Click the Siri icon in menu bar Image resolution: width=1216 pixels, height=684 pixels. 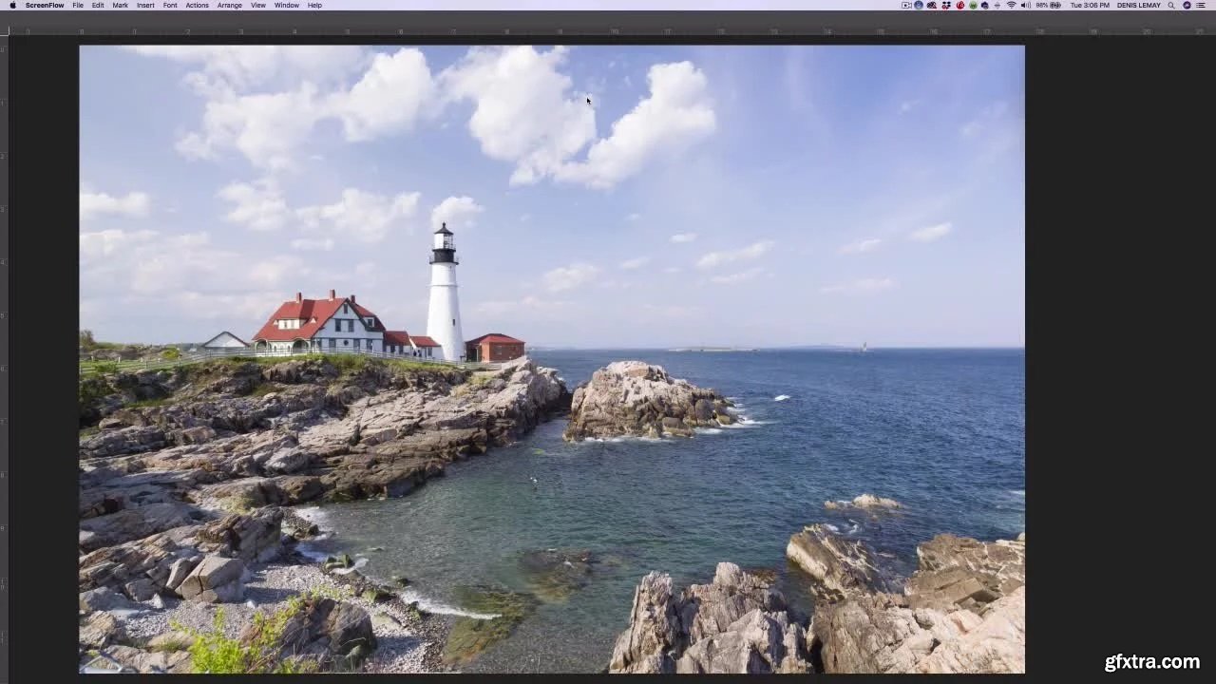pos(1187,5)
